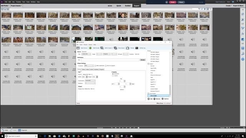
Task: Click the Cortana microphone icon in search box
Action: point(36,136)
